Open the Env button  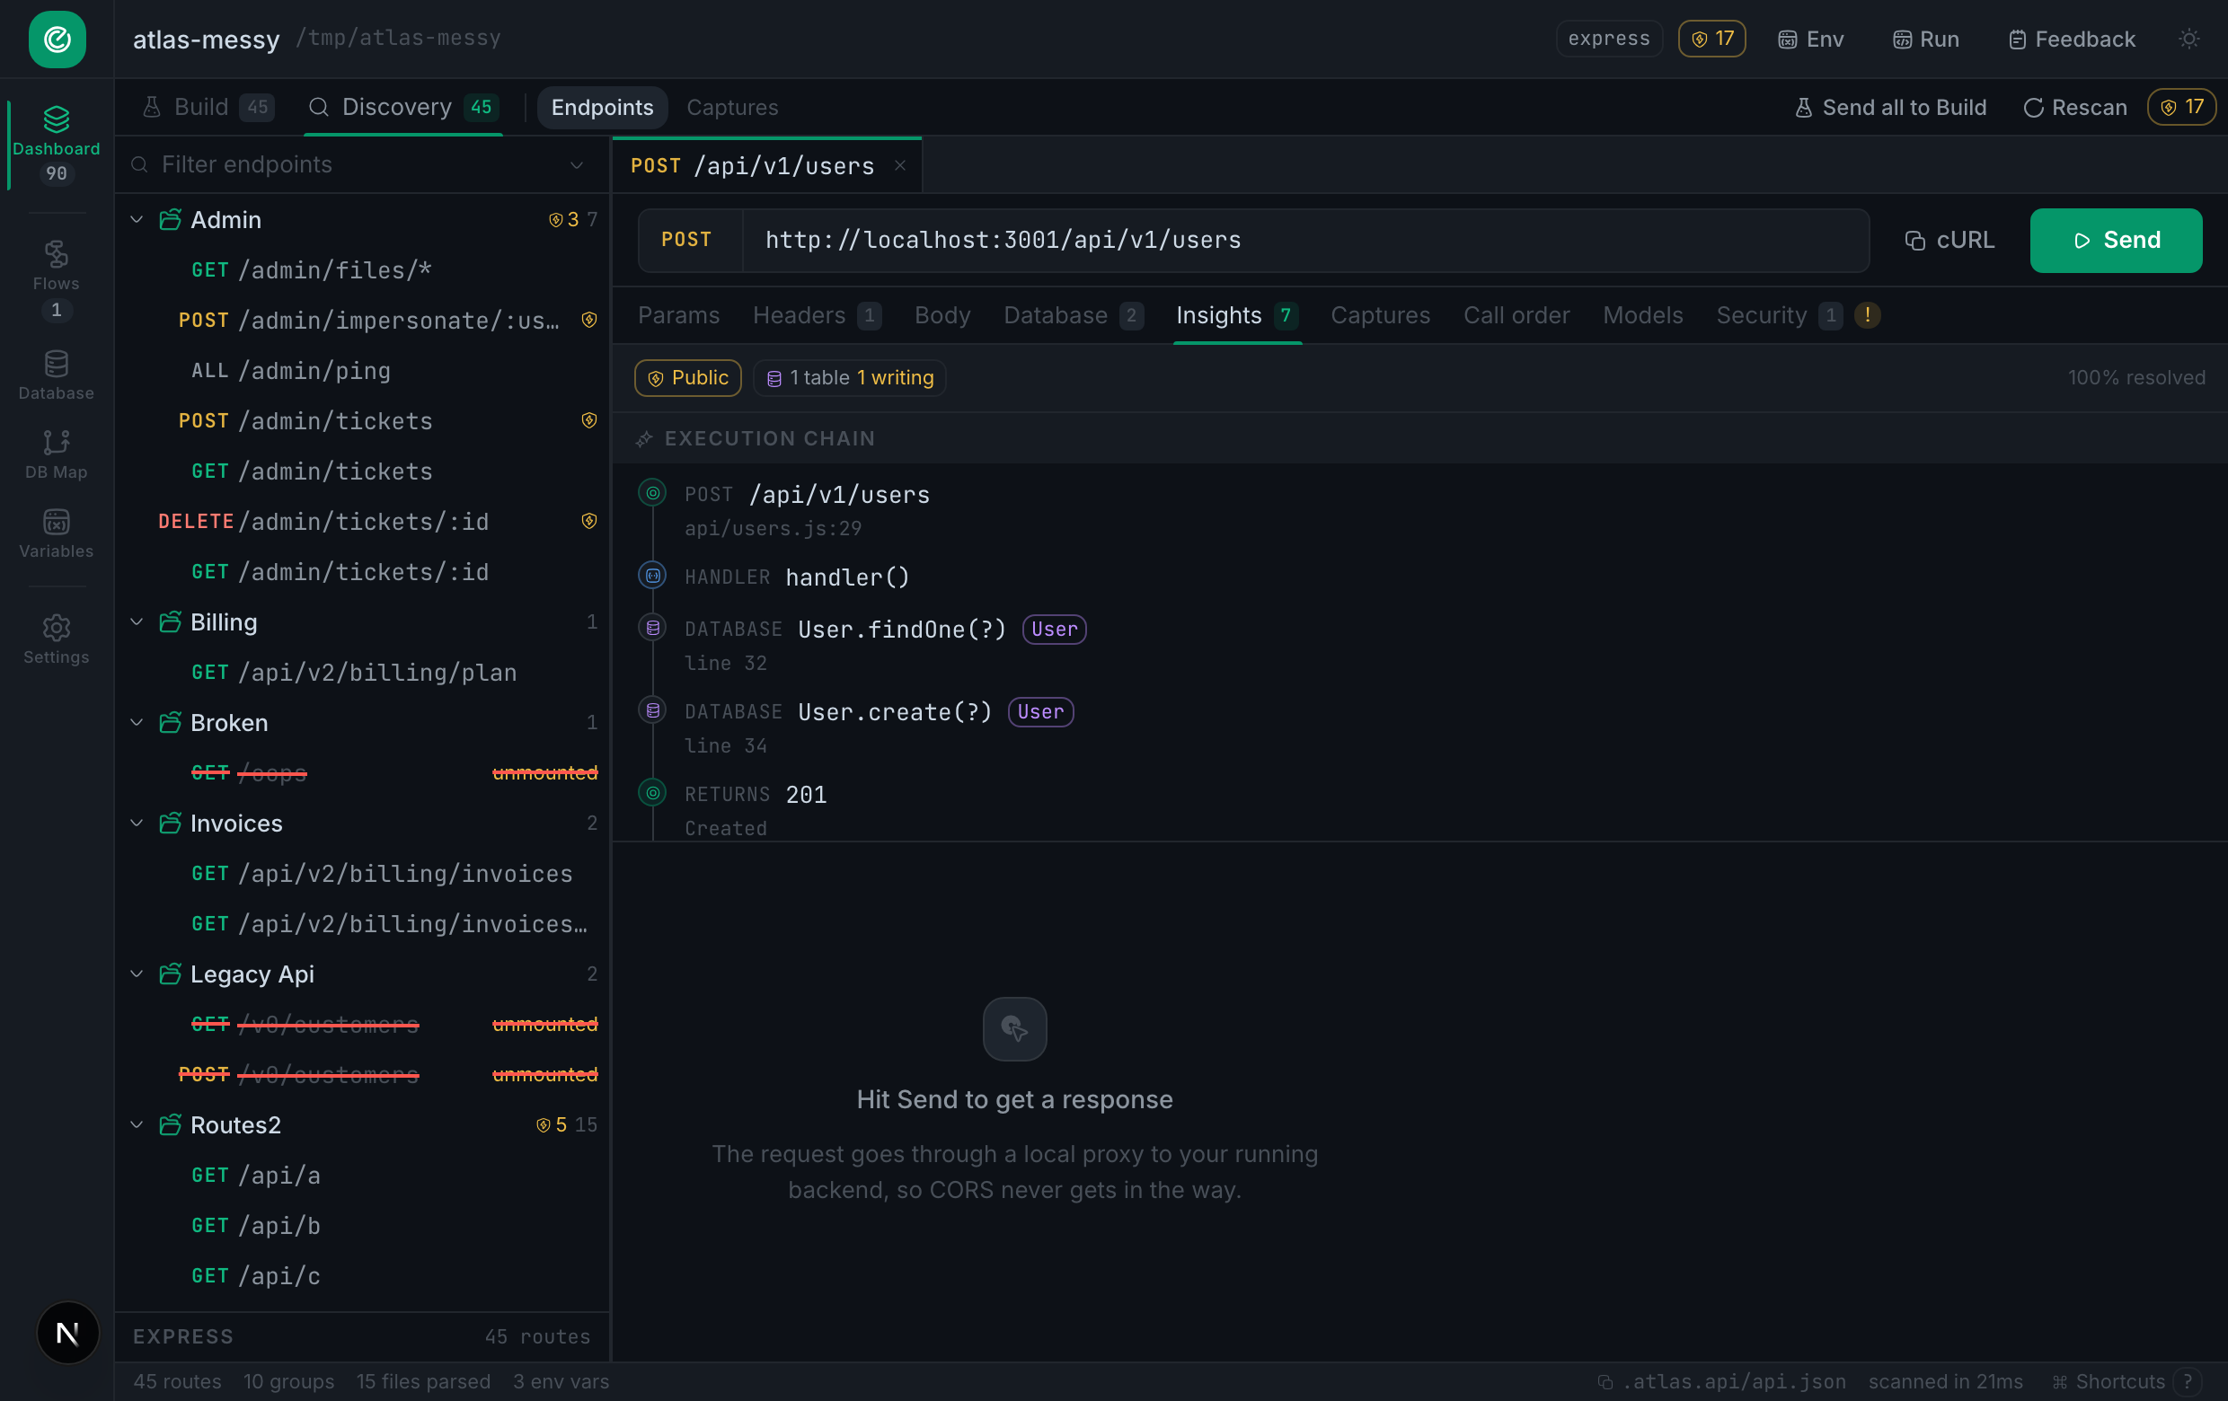[x=1809, y=39]
